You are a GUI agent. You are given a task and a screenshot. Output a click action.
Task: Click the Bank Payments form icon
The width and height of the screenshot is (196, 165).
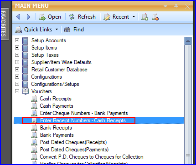tap(34, 135)
